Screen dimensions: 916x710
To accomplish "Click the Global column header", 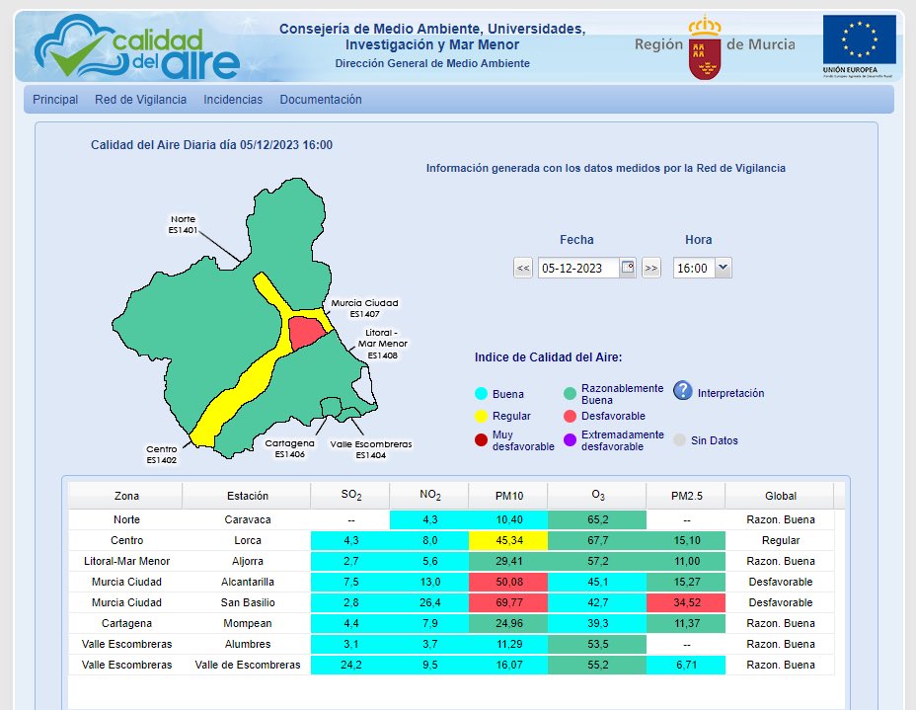I will (781, 496).
